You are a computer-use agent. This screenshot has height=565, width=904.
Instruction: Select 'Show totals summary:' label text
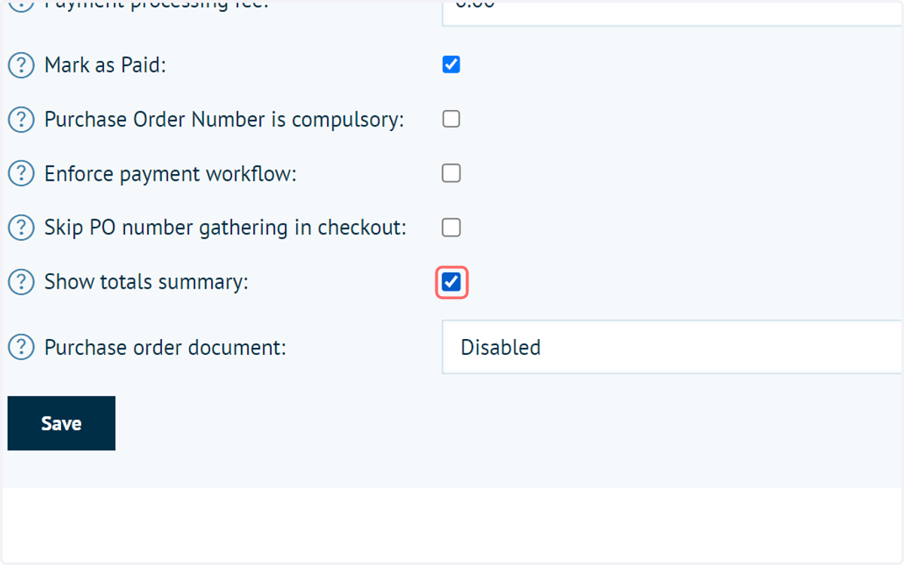point(146,282)
